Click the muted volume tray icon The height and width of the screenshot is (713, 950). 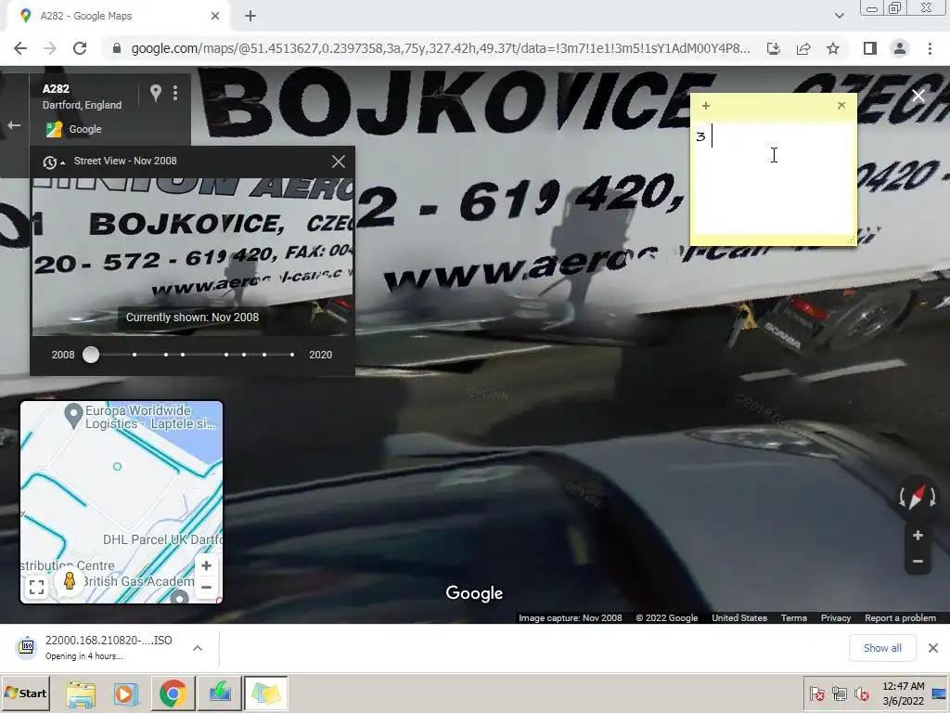click(x=861, y=694)
